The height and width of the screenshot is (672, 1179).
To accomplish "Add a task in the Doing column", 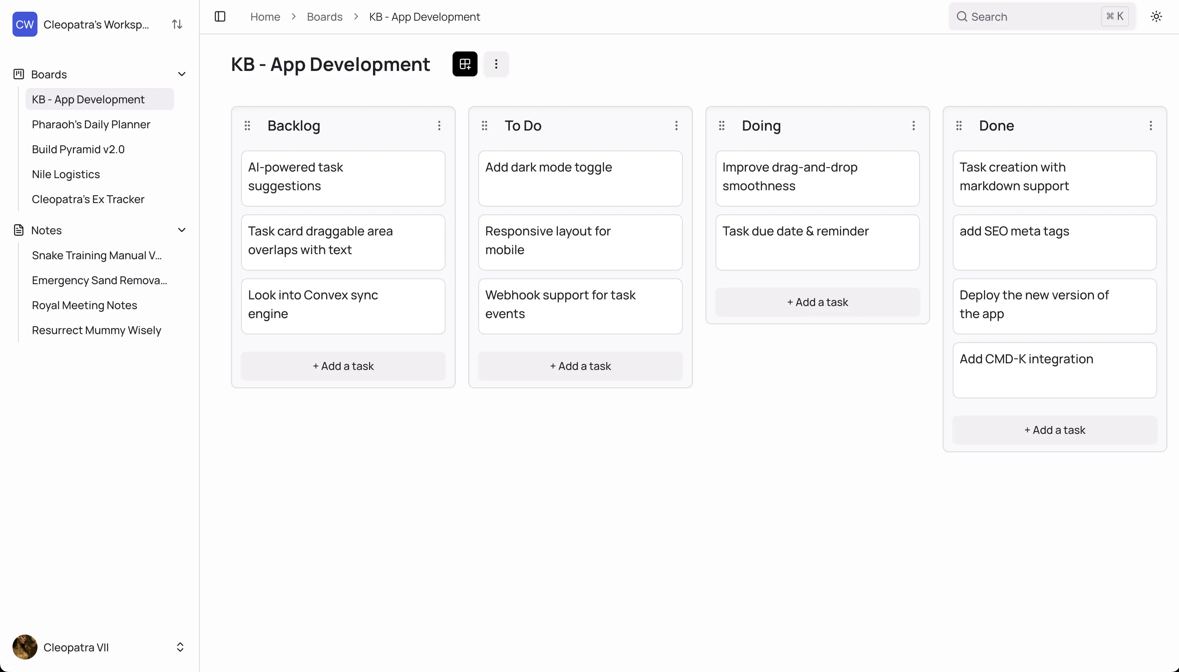I will pyautogui.click(x=817, y=301).
